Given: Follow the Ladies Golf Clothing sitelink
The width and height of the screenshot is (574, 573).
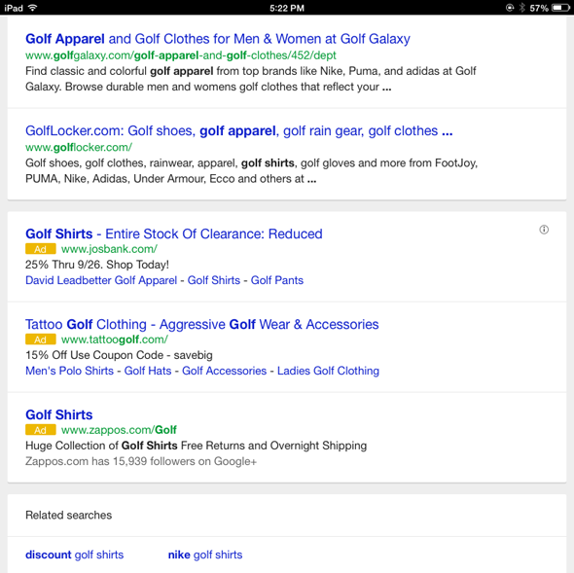Looking at the screenshot, I should click(x=328, y=371).
